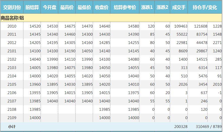Select the 涨跌1 column header
Image resolution: width=223 pixels, height=132 pixels.
click(x=147, y=8)
